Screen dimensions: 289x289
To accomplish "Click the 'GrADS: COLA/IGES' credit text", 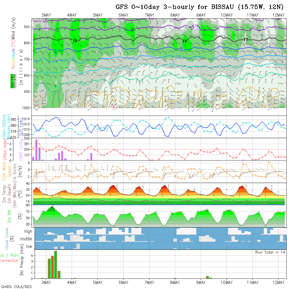I will tap(16, 287).
